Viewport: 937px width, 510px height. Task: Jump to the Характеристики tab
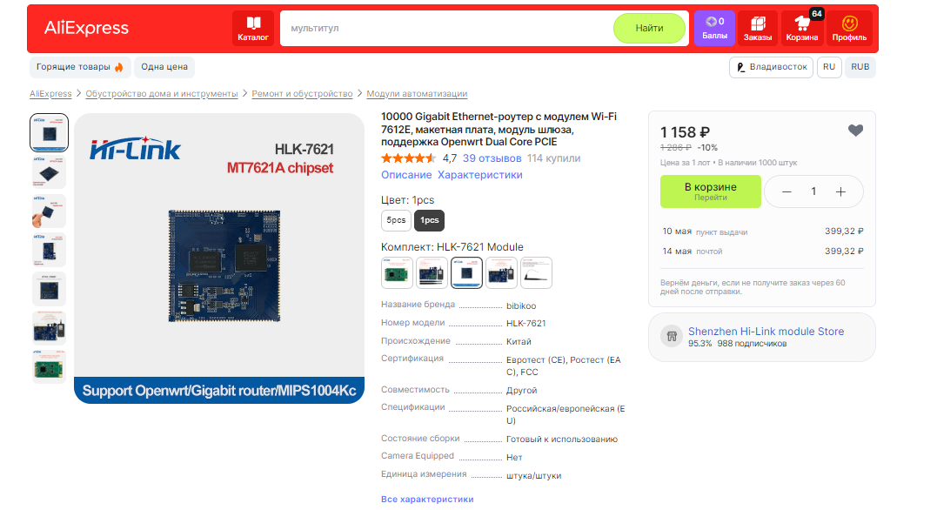480,175
